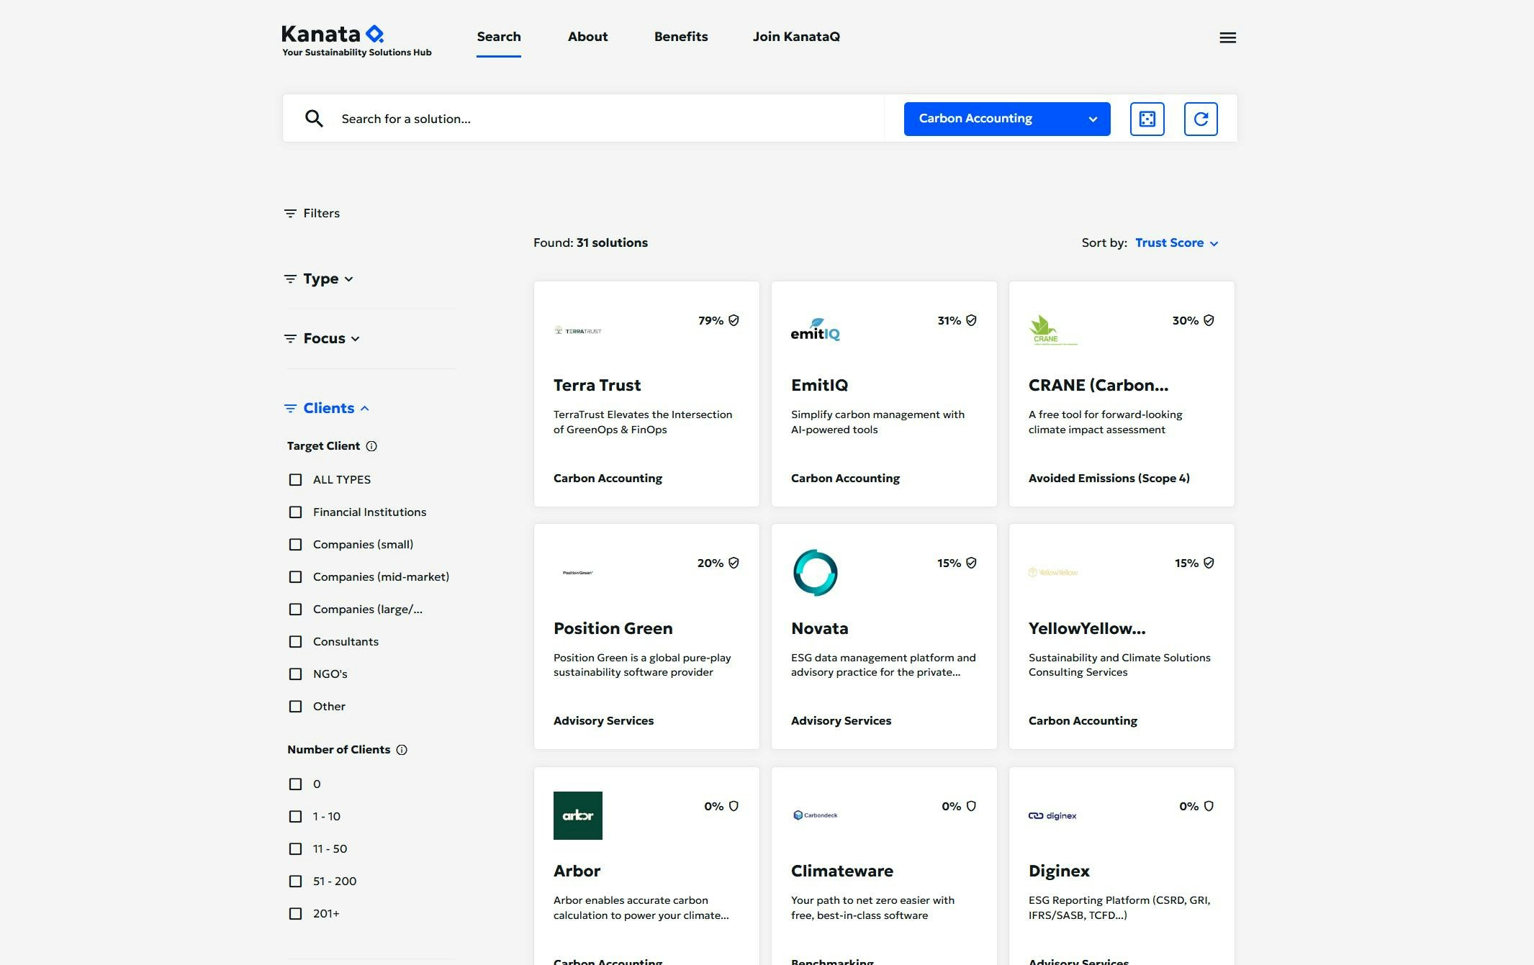Click the Novata circular logo

click(815, 573)
